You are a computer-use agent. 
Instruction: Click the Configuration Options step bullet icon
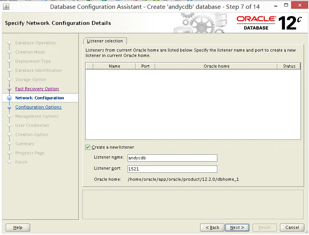click(x=9, y=107)
